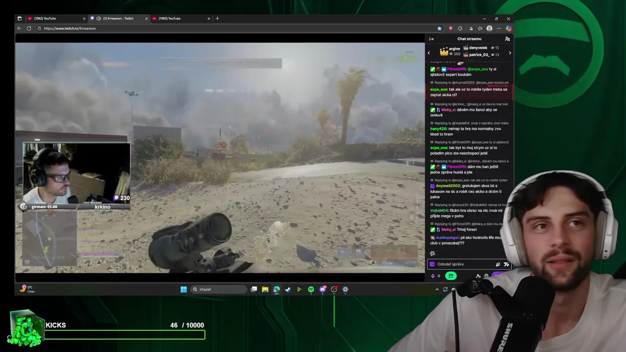Click denyvelek in the gifter leaderboard

pos(478,48)
